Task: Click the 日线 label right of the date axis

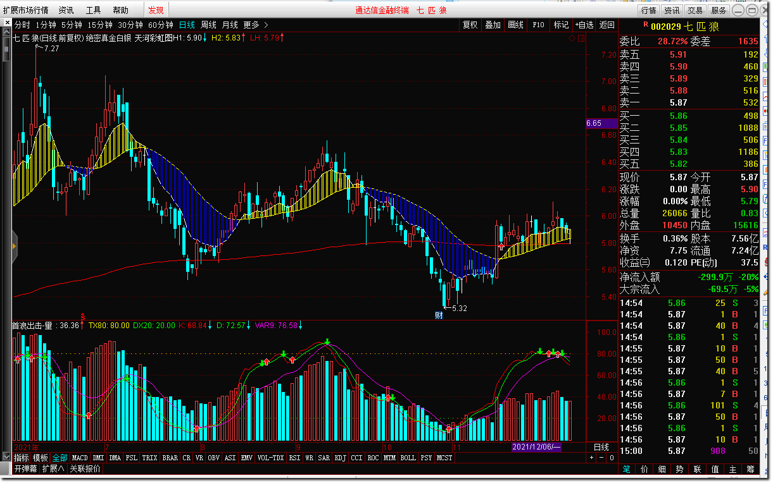Action: [601, 447]
